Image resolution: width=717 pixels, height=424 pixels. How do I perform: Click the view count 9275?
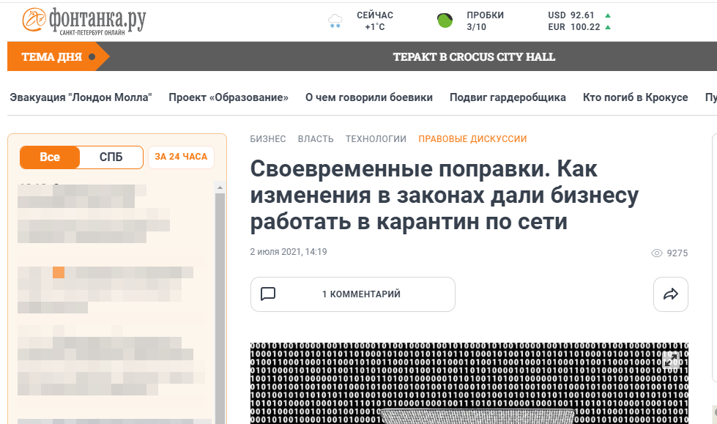pos(677,253)
